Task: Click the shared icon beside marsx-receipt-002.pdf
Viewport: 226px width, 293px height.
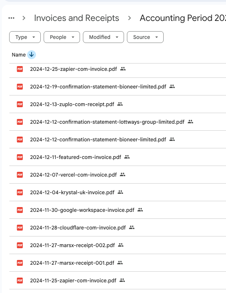Action: click(121, 245)
